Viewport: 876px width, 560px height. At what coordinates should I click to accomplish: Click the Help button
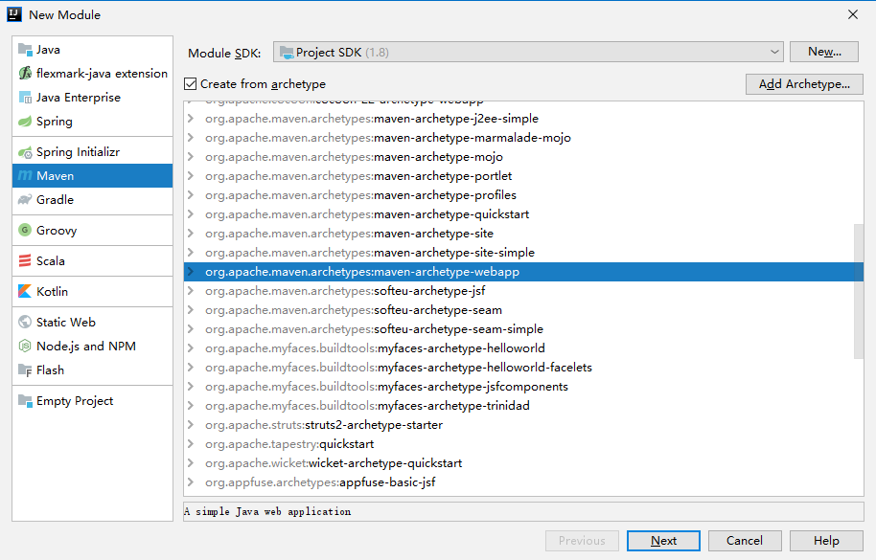[x=826, y=541]
